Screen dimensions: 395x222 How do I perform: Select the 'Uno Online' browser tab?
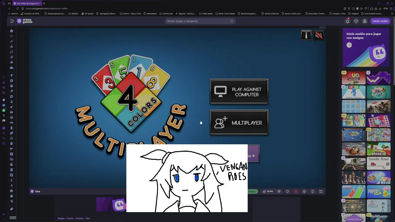[x=27, y=3]
